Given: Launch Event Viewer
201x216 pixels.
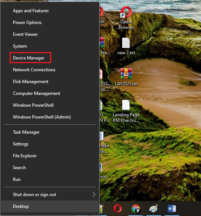Looking at the screenshot, I should point(25,34).
